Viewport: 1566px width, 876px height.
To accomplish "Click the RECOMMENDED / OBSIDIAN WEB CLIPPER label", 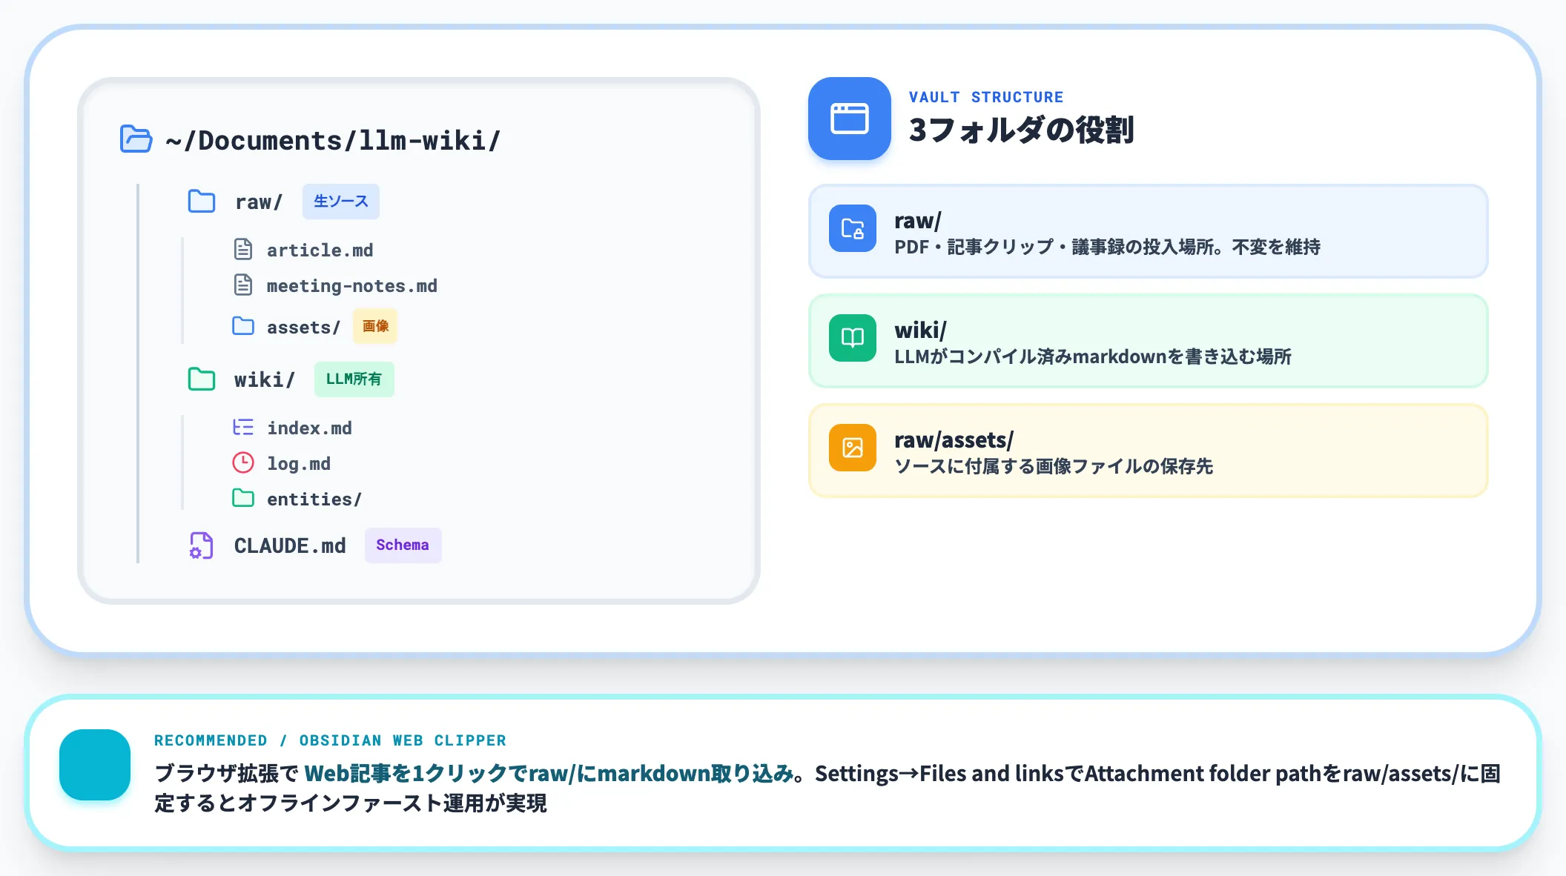I will tap(330, 740).
